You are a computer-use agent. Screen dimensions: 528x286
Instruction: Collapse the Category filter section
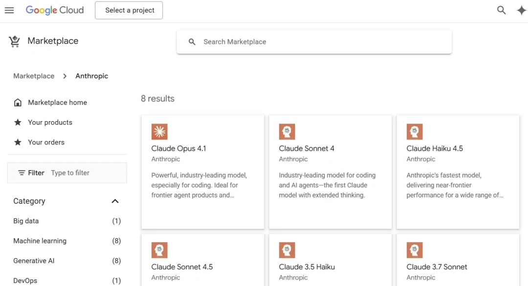(115, 201)
